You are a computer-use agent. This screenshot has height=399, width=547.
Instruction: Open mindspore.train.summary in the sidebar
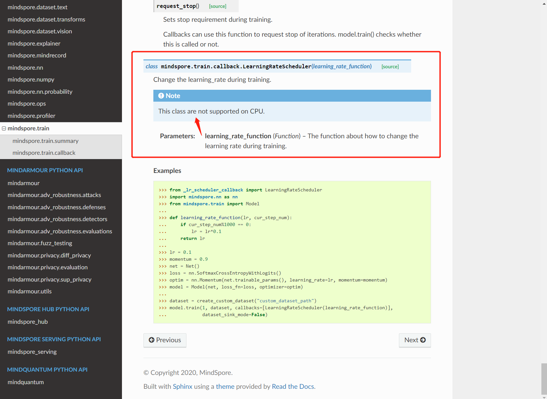tap(45, 141)
